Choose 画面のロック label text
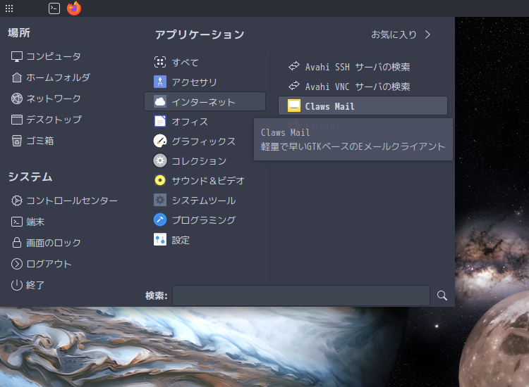Viewport: 529px width, 387px height. coord(54,243)
